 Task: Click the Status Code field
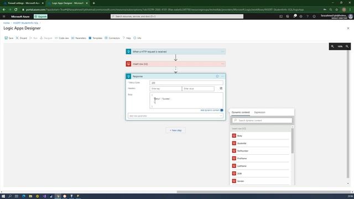[x=186, y=83]
